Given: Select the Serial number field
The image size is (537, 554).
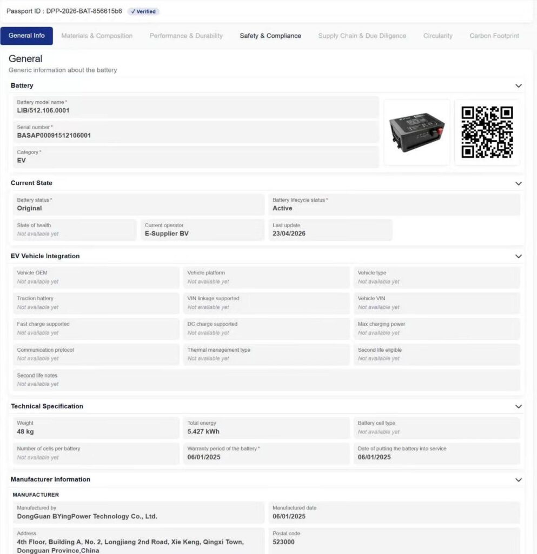Looking at the screenshot, I should coord(196,132).
